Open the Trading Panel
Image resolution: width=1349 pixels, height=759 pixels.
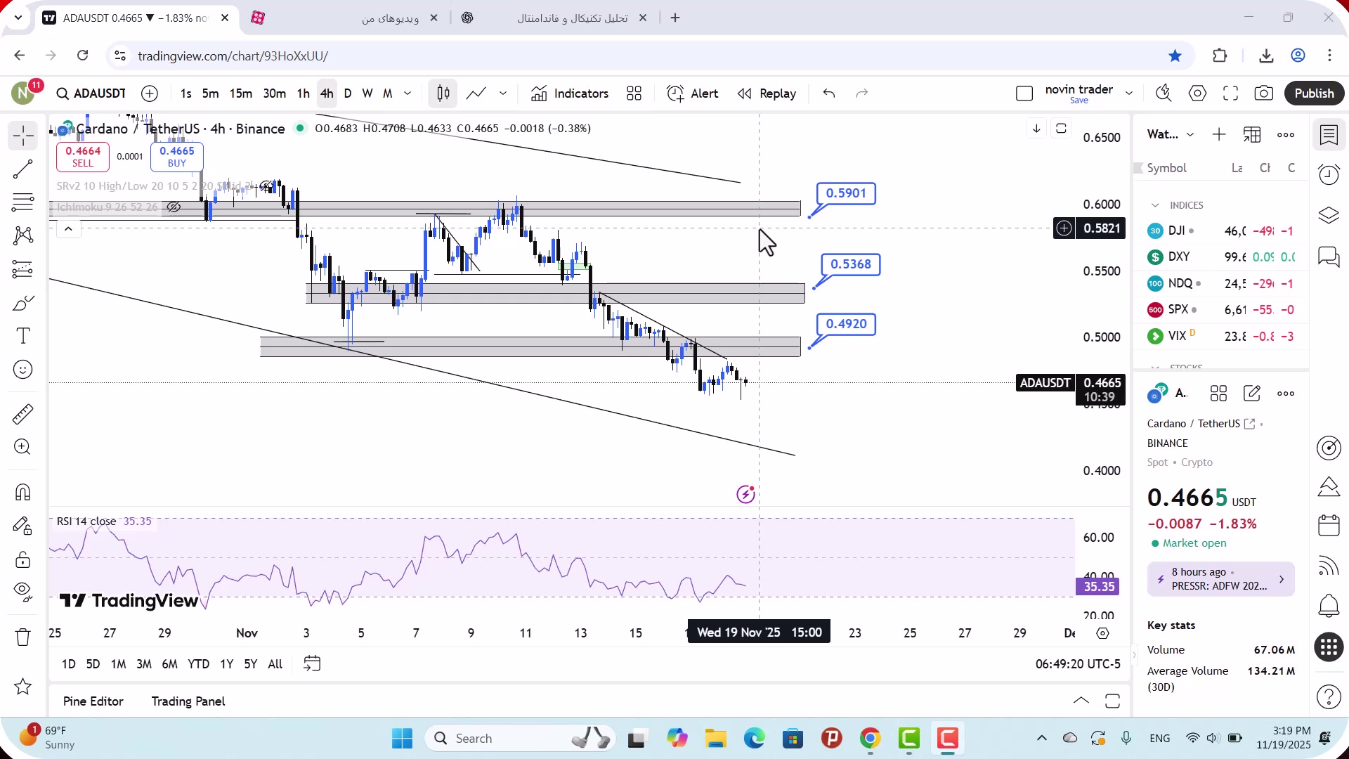click(188, 701)
